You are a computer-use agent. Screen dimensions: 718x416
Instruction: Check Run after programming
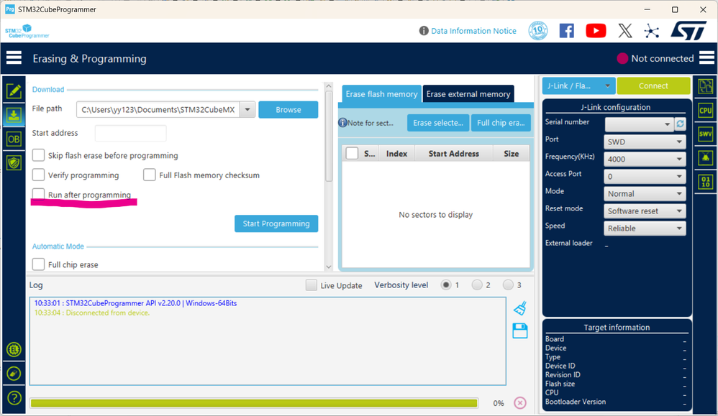[x=38, y=194]
